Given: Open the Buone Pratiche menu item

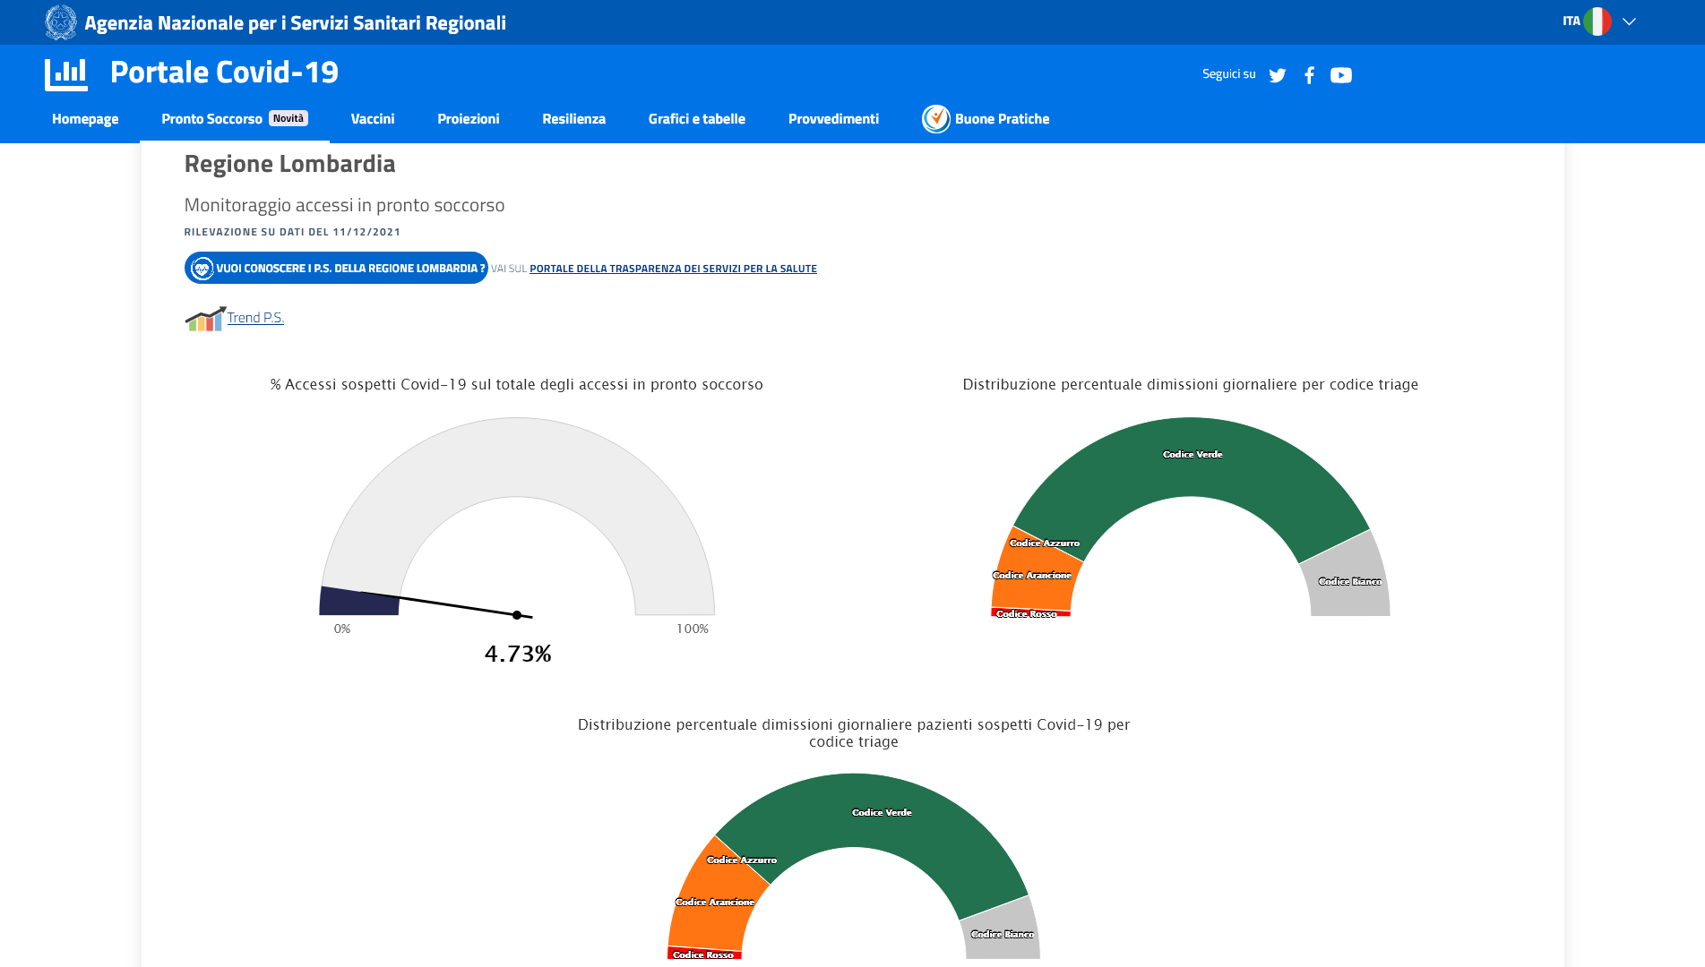Looking at the screenshot, I should tap(1002, 119).
